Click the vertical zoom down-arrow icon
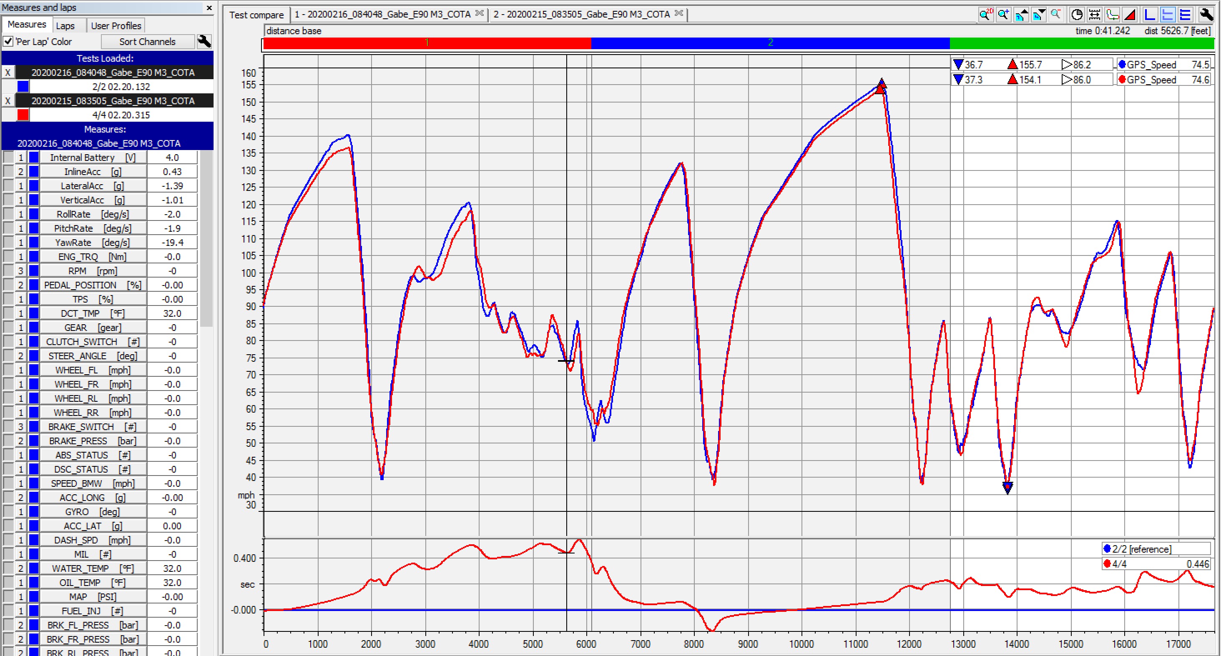This screenshot has height=656, width=1221. pos(1038,15)
